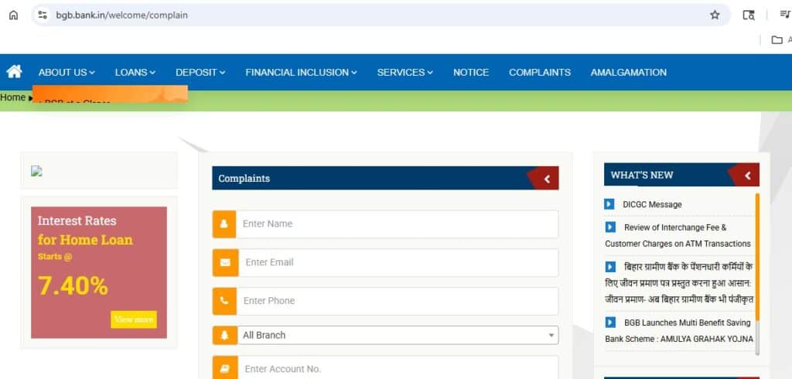Image resolution: width=792 pixels, height=379 pixels.
Task: Click the bell icon beside All Branch
Action: [x=224, y=335]
